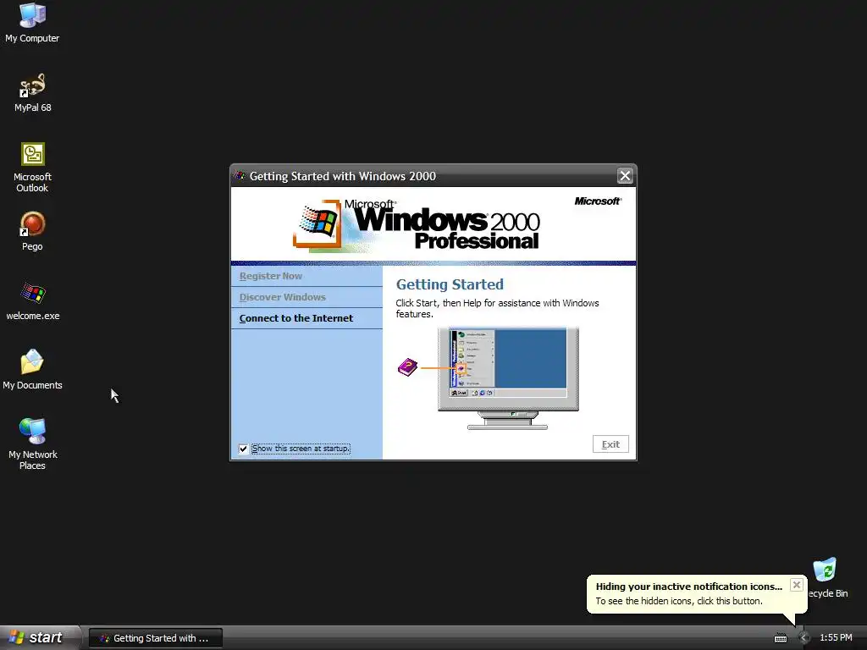The image size is (867, 650).
Task: Click the Windows flag icon in dialog title bar
Action: click(240, 176)
